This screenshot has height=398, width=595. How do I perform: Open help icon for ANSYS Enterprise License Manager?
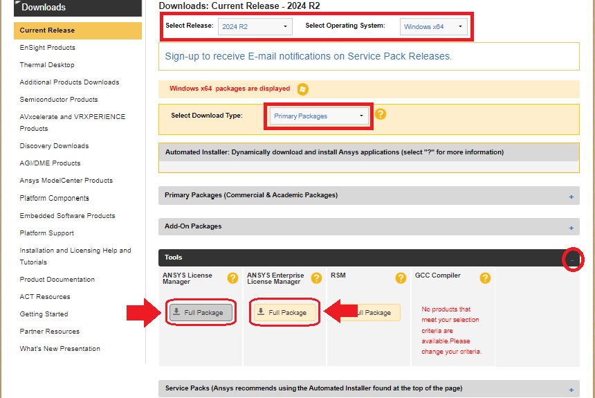pos(316,278)
